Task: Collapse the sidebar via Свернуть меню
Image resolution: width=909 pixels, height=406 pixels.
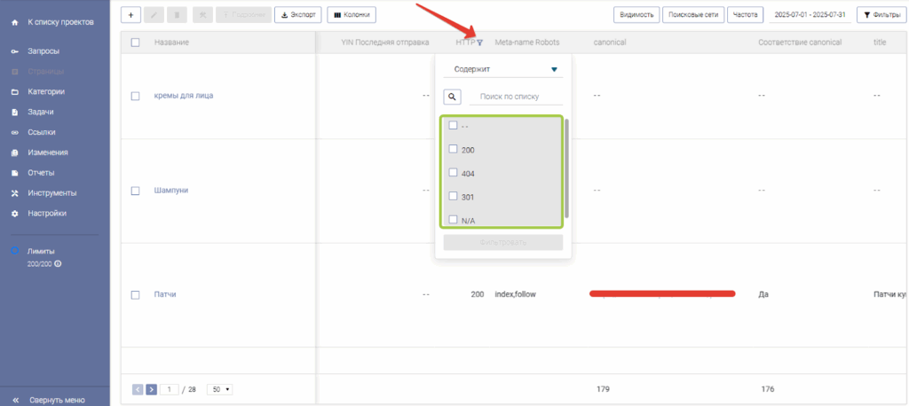Action: [56, 400]
